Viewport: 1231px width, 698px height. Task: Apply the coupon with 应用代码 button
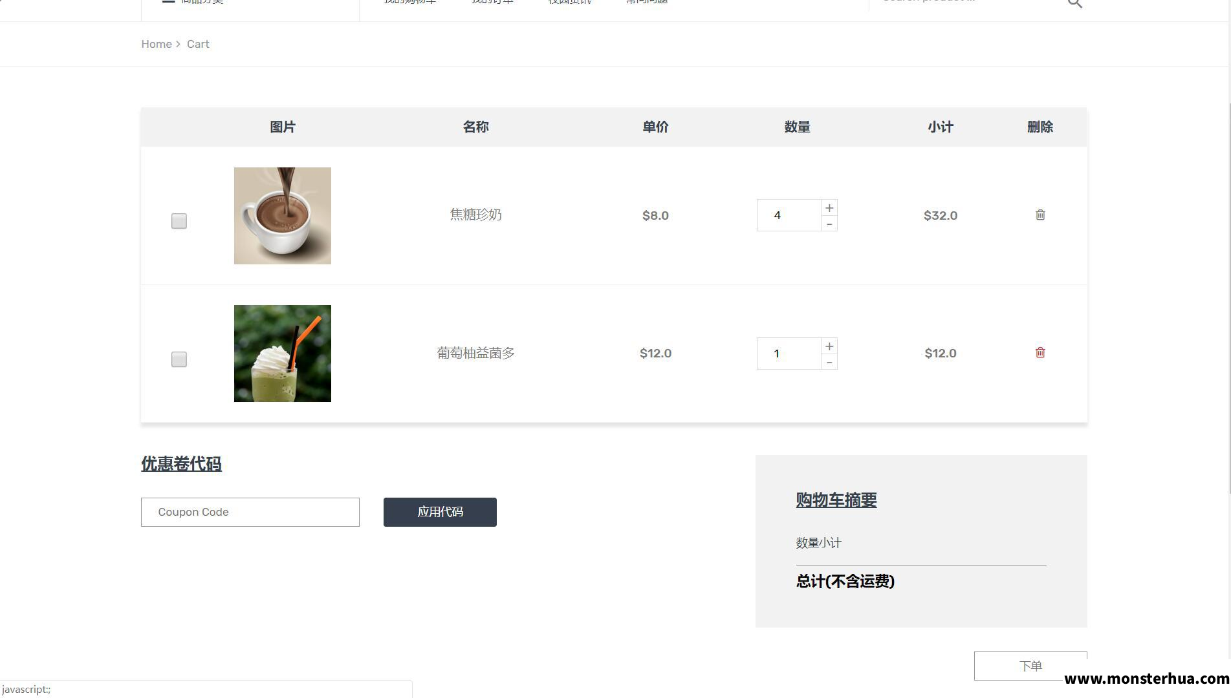click(440, 512)
